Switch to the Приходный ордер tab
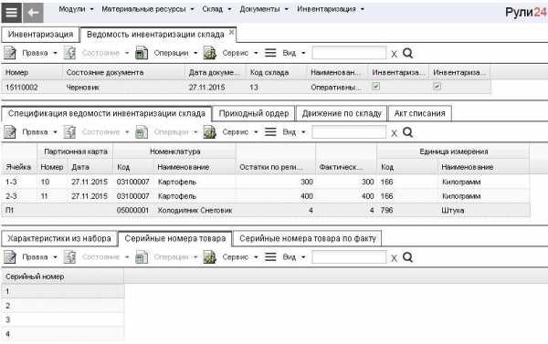 pos(254,113)
